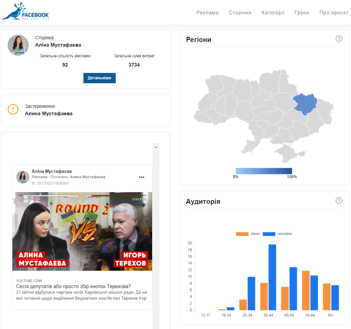Click the Round 2 video thumbnail
Screen dimensions: 351x329
[x=82, y=231]
